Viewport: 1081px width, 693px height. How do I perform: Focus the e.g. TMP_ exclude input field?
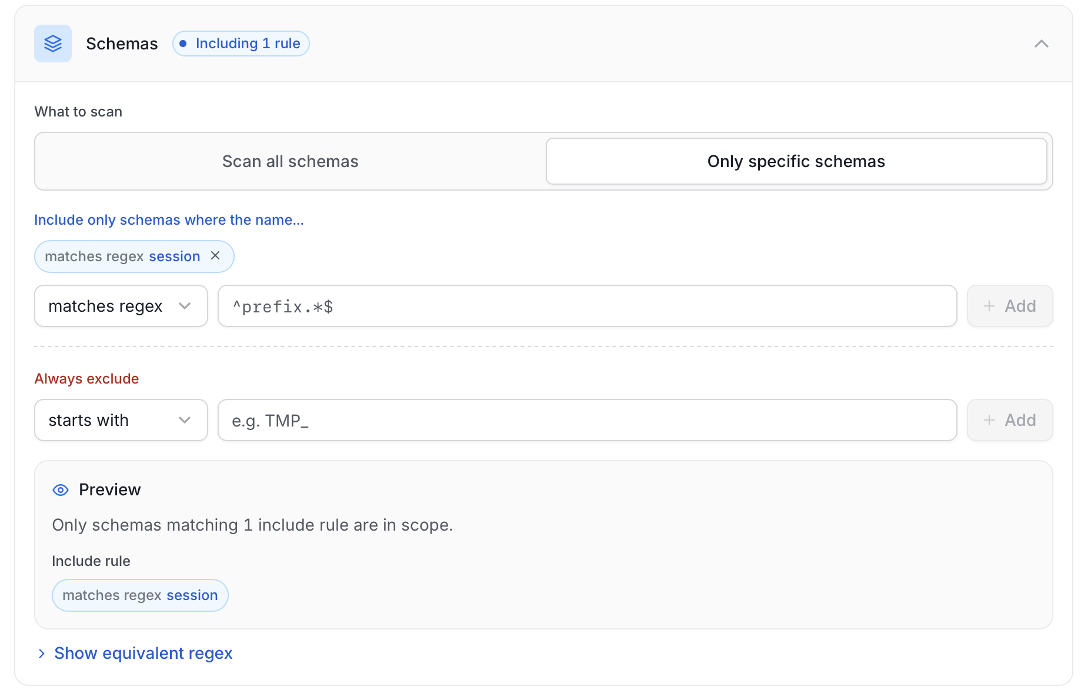tap(587, 420)
